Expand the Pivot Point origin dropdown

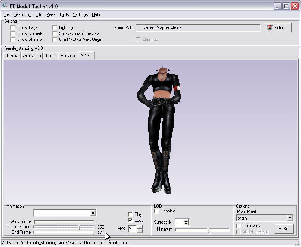(290, 218)
